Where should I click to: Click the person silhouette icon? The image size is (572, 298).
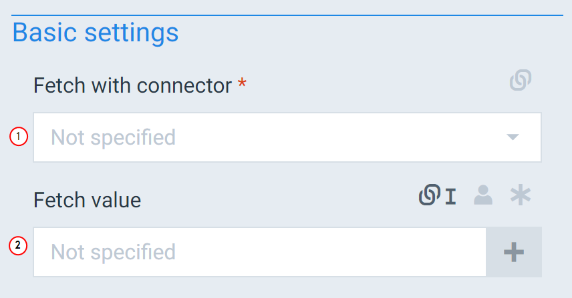[x=483, y=195]
